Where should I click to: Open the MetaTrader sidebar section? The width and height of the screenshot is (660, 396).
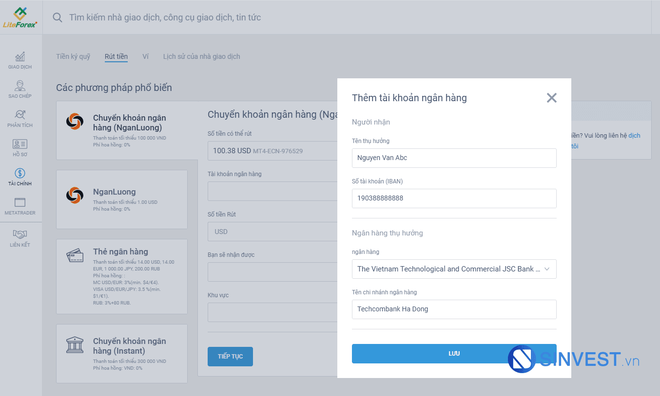coord(20,206)
